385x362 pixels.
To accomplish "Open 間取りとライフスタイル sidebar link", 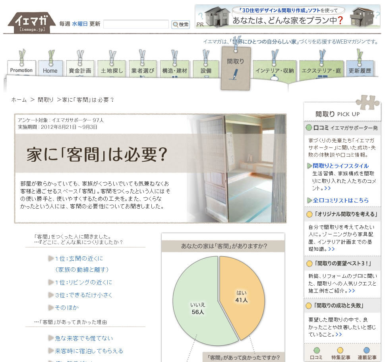I will (341, 166).
